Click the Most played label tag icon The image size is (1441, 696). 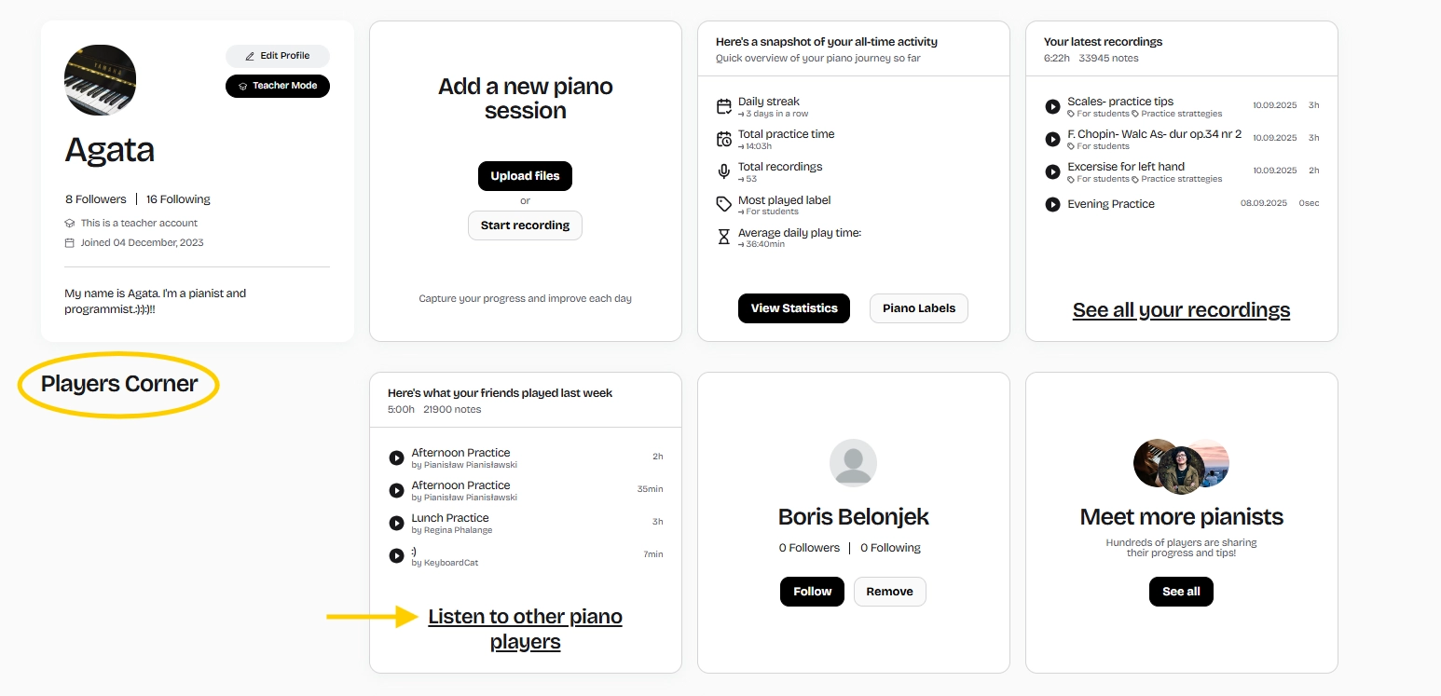724,204
